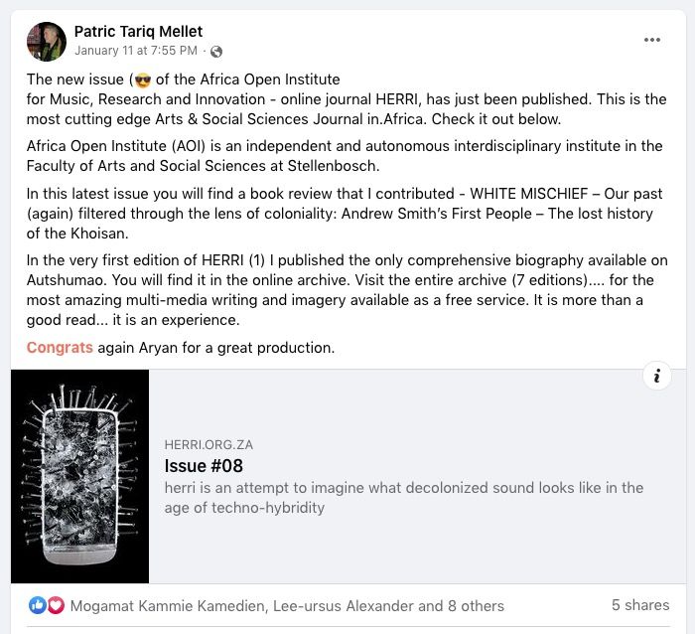The image size is (695, 634).
Task: Click the HERRI.ORG.ZA domain label
Action: [208, 445]
